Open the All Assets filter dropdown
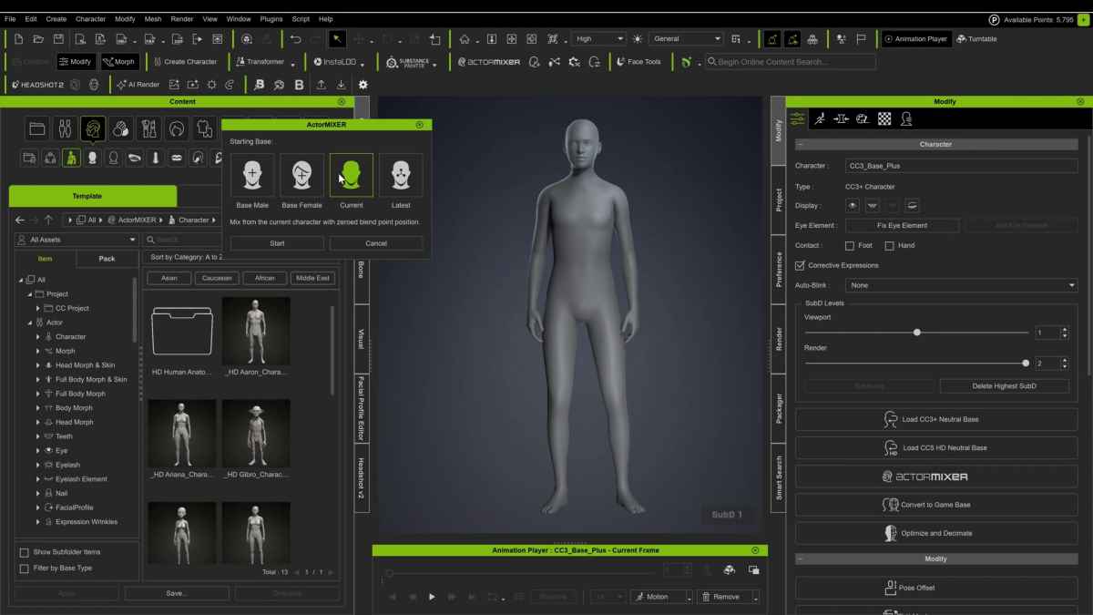This screenshot has width=1093, height=615. (x=77, y=240)
